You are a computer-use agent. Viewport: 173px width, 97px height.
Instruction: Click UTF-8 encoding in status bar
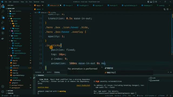(124, 96)
